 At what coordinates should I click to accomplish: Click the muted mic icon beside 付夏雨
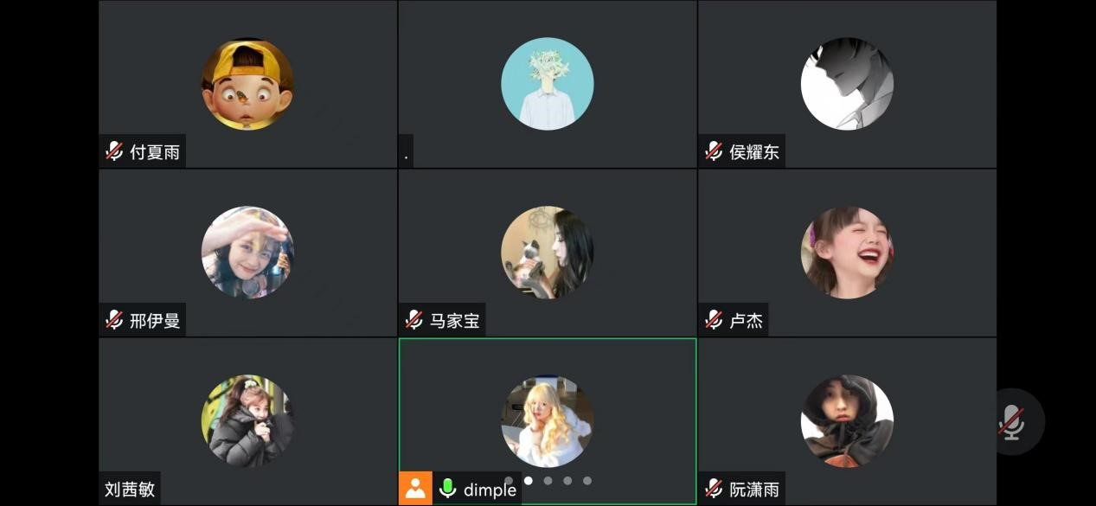(x=114, y=152)
